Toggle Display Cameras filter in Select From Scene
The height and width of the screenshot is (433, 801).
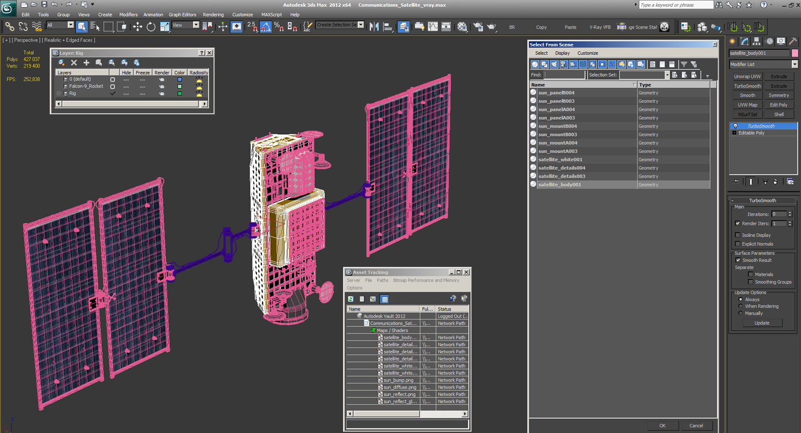tap(563, 64)
